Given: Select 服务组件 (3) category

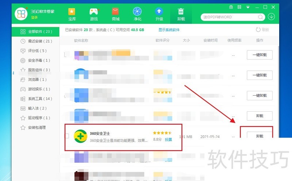Looking at the screenshot, I should [35, 70].
